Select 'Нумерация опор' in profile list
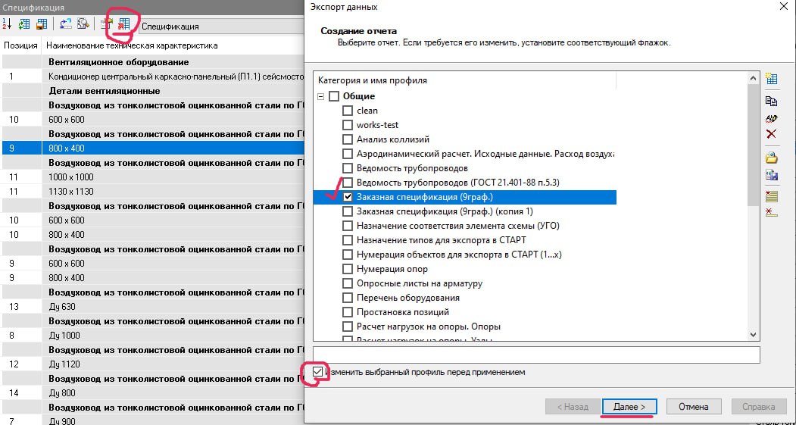Image resolution: width=796 pixels, height=425 pixels. tap(392, 269)
